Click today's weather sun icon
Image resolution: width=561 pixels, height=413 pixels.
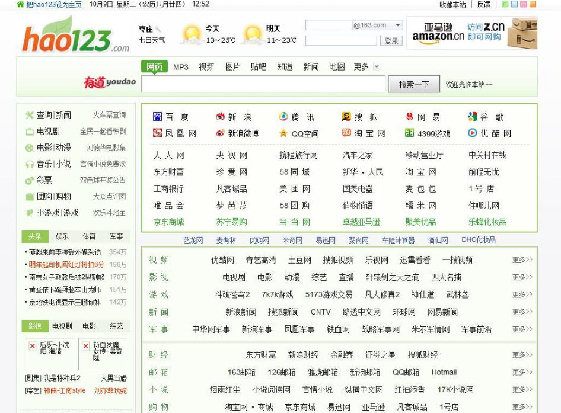coord(192,35)
